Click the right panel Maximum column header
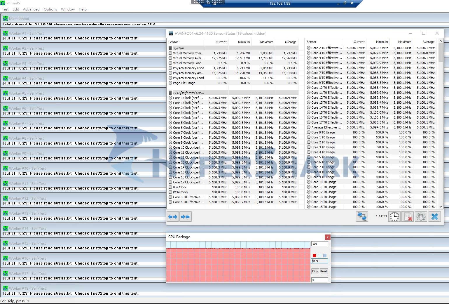449x304 pixels. [401, 42]
